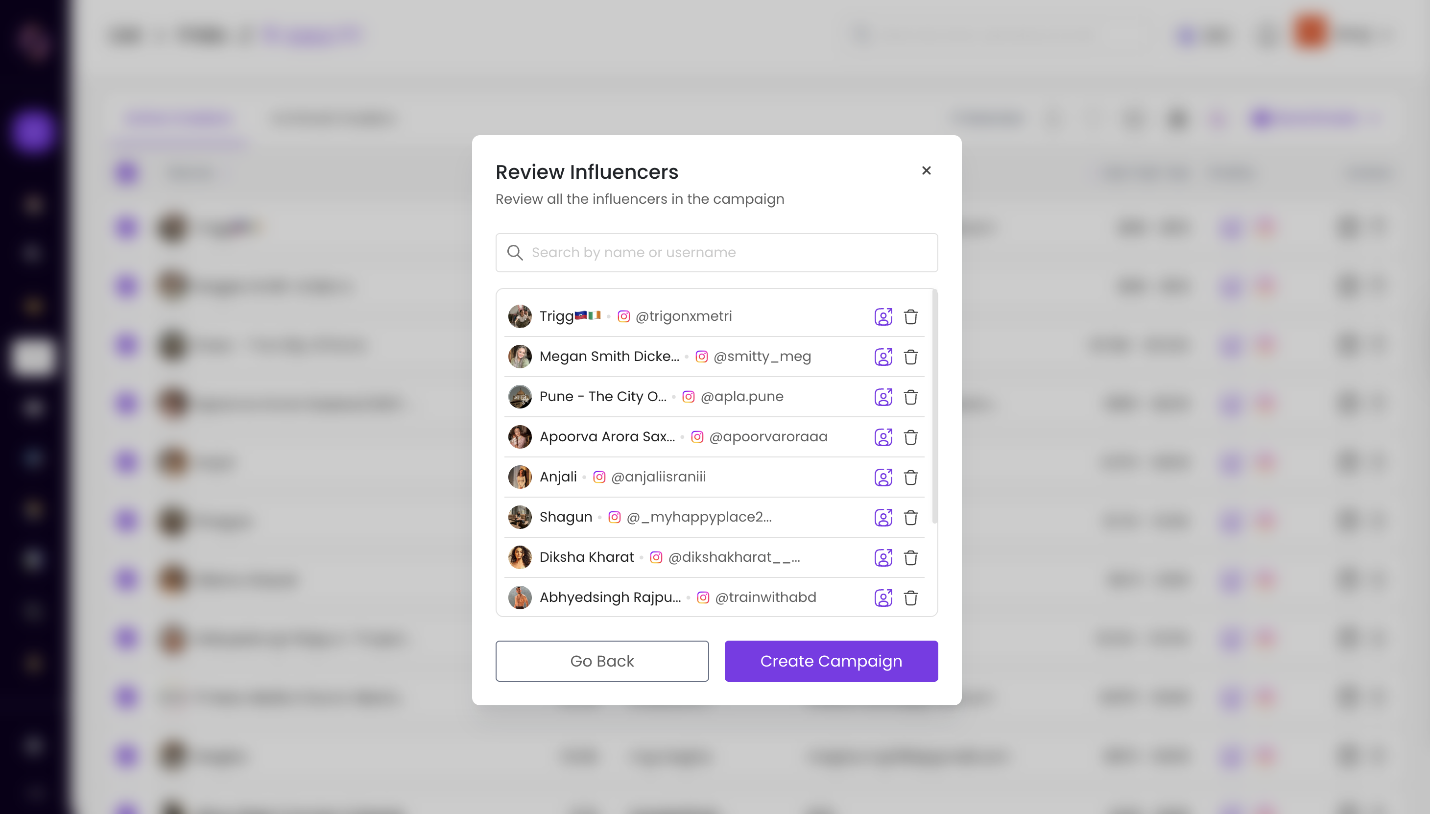Viewport: 1430px width, 814px height.
Task: Delete Anjali @anjaliisraniii entry
Action: (911, 478)
